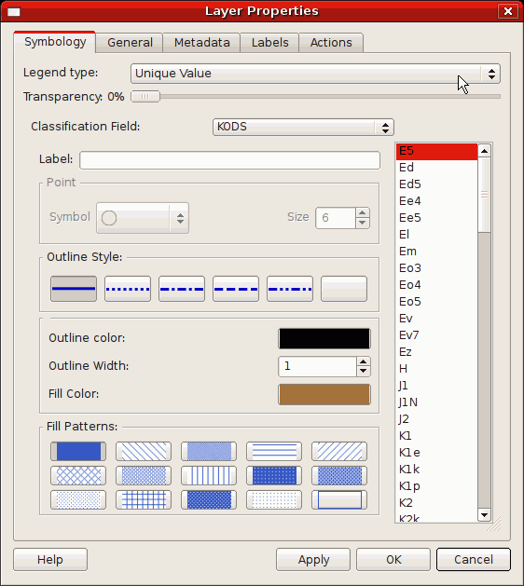This screenshot has height=586, width=524.
Task: Click the Label text input field
Action: pyautogui.click(x=229, y=160)
